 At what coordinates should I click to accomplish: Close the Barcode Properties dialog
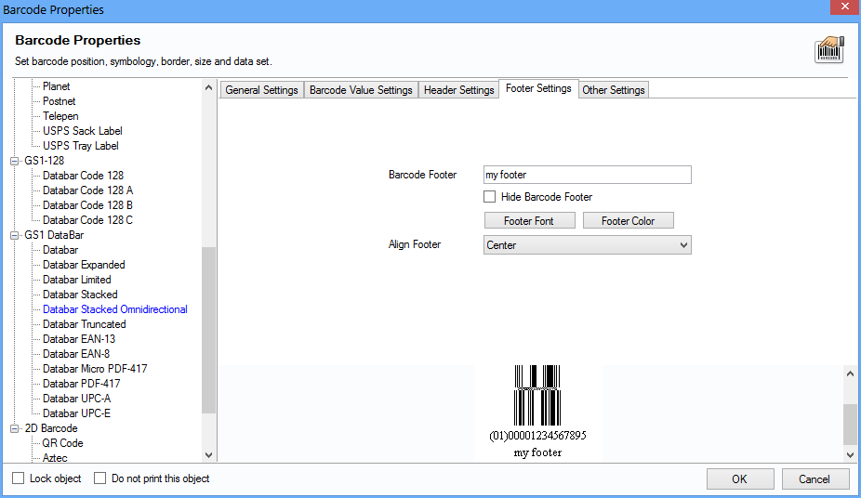click(845, 7)
